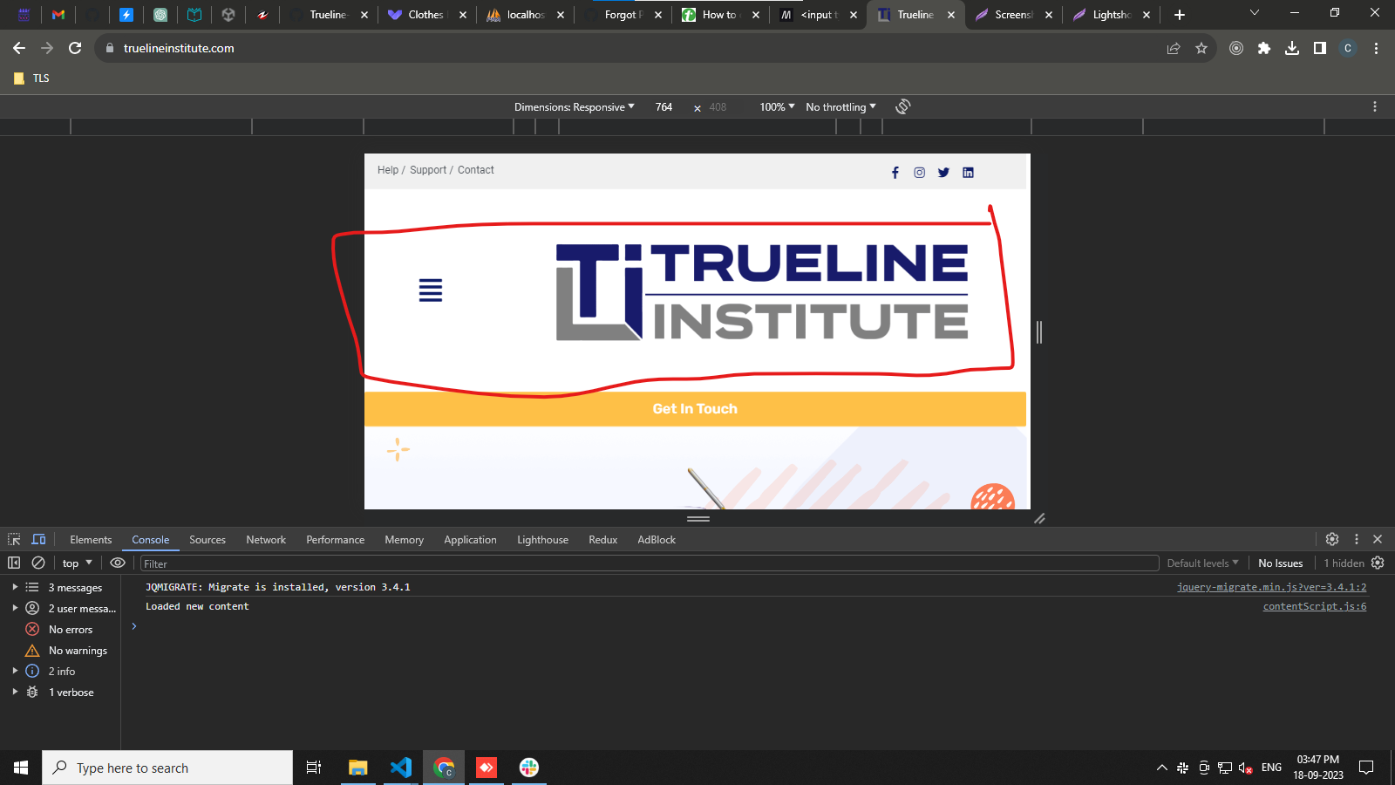1395x785 pixels.
Task: Open console settings gear near hidden count
Action: click(1378, 563)
